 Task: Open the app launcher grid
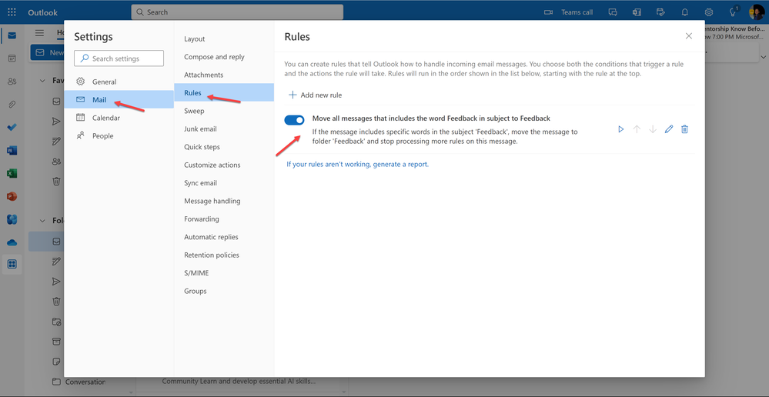coord(12,12)
